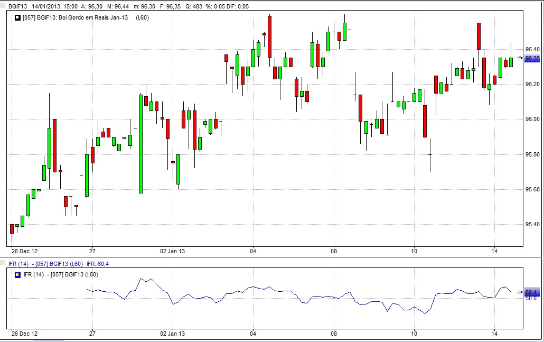544x342 pixels.
Task: Click the '26 Dec 12' date below the IFR panel
Action: pos(24,334)
